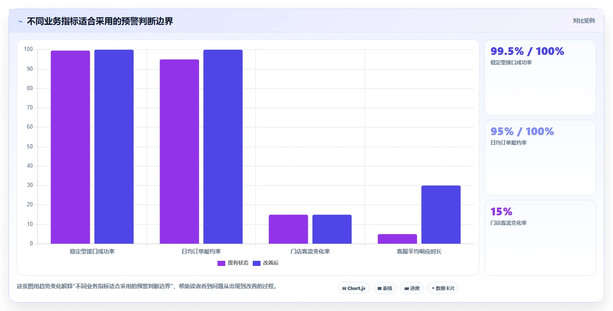Click the 99.5% / 100% card value
This screenshot has height=311, width=613.
[527, 51]
